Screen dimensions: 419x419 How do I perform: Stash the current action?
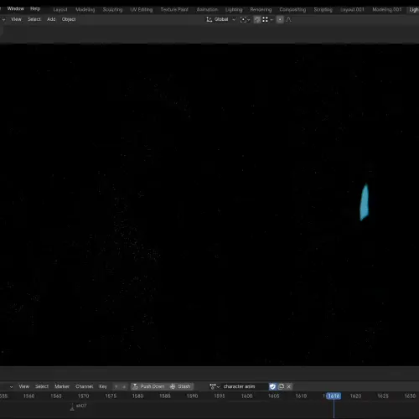180,386
